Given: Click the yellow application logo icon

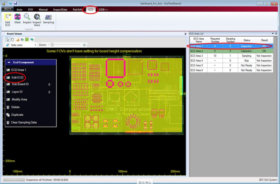Looking at the screenshot, I should (x=3, y=3).
